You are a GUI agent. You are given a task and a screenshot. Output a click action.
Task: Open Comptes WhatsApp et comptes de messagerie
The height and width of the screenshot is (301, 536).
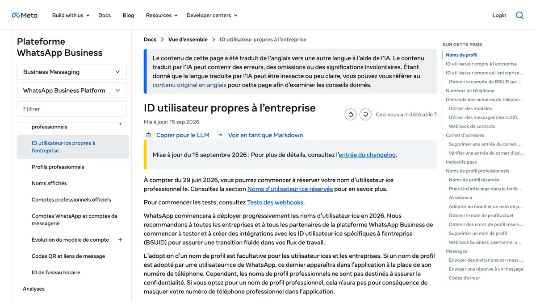point(75,220)
